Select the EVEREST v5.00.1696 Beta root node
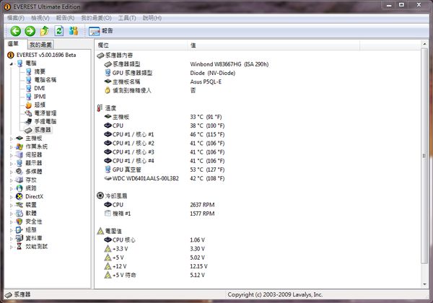Viewport: 433px width, 303px height. click(x=46, y=55)
